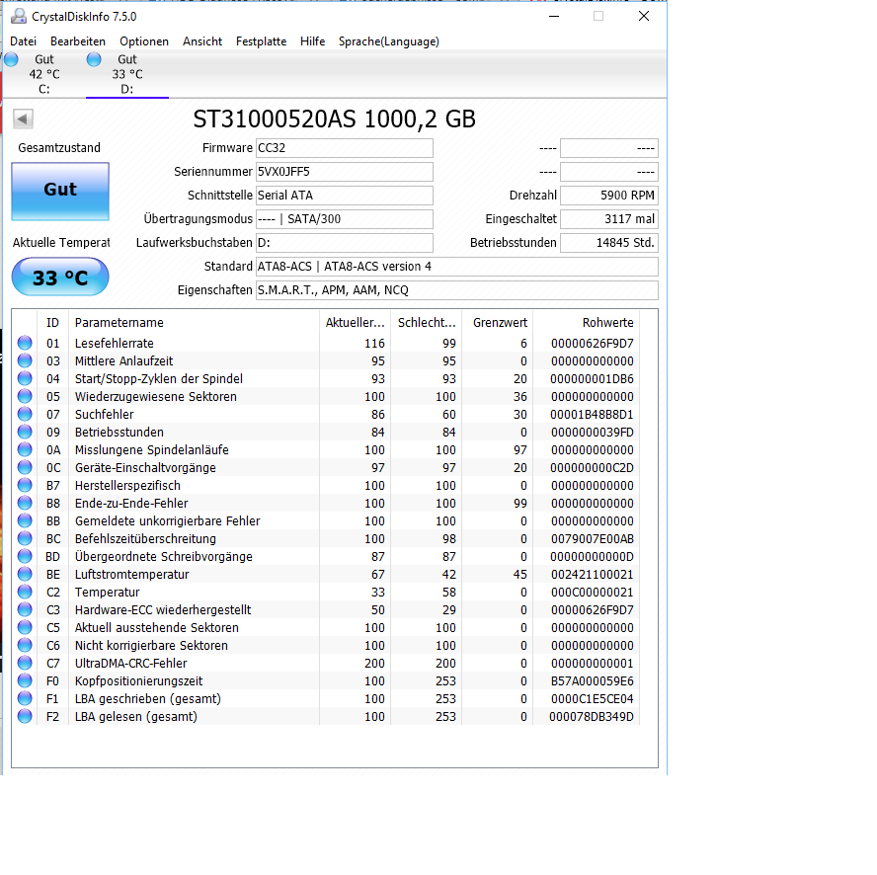Click status dot for LBA gelesen row
The image size is (877, 875).
point(25,716)
